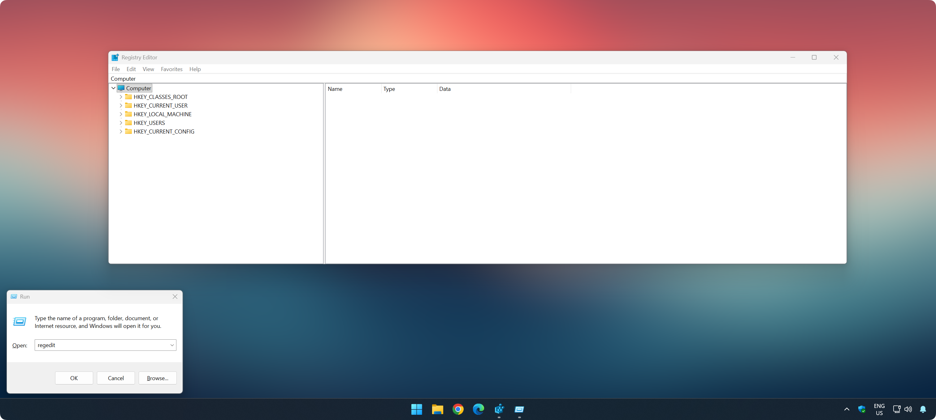Open the Edit menu
This screenshot has height=420, width=936.
pyautogui.click(x=131, y=69)
